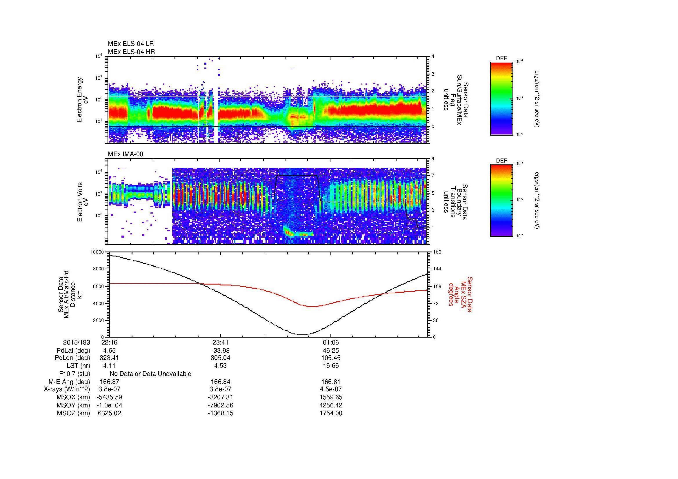
Task: Click the PdLon value '323.41'
Action: click(109, 358)
